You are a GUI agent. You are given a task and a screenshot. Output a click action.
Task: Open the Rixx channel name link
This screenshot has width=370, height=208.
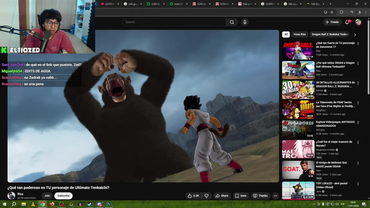click(x=20, y=194)
